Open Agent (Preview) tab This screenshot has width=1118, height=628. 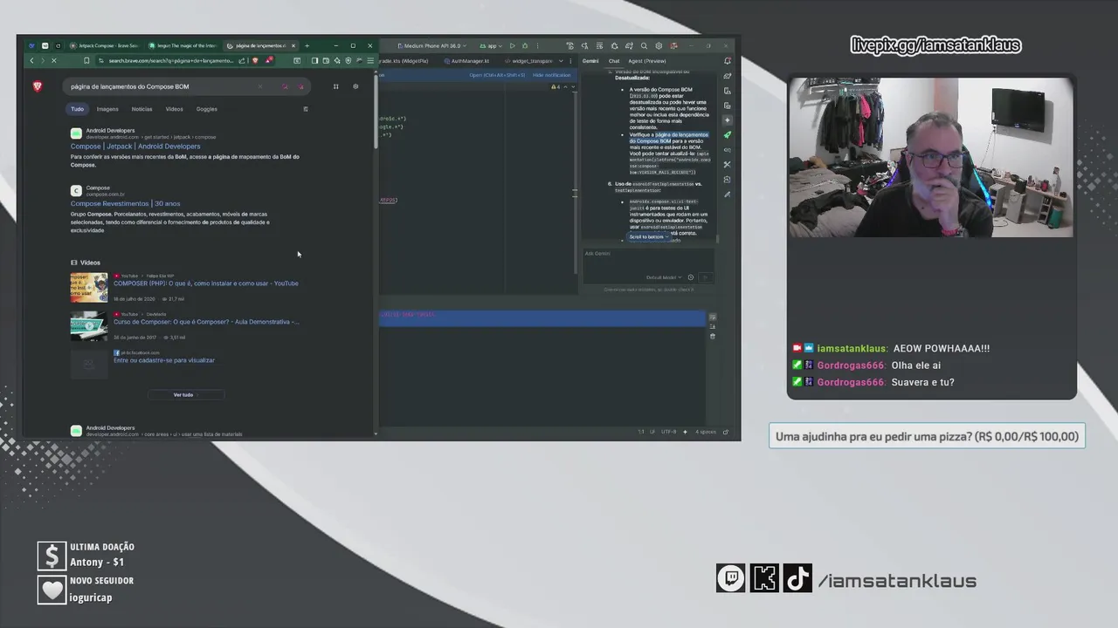[647, 61]
